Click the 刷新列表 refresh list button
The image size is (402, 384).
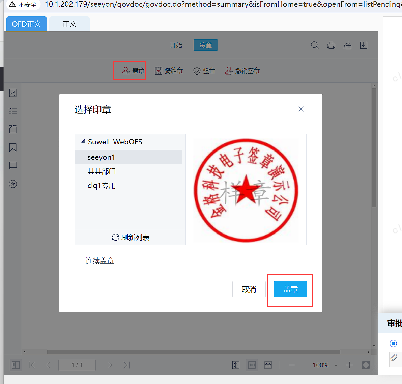coord(130,237)
